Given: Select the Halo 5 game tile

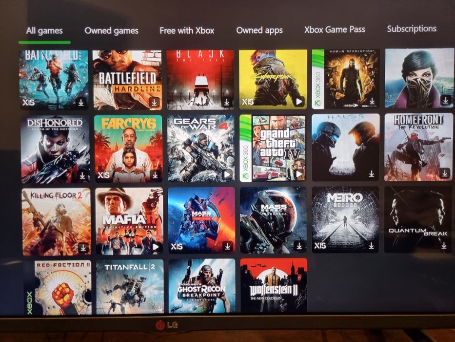Looking at the screenshot, I should click(x=346, y=148).
